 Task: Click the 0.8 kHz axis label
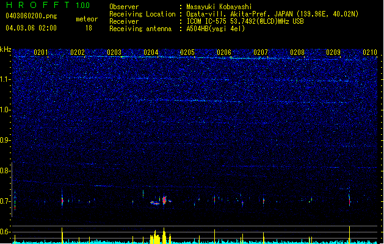click(5, 171)
